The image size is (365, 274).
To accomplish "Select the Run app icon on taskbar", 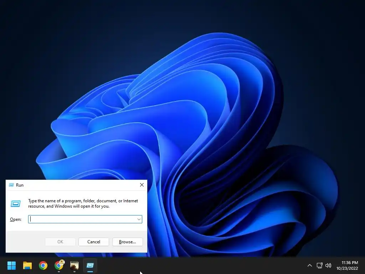I will click(90, 265).
